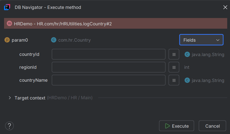Image resolution: width=230 pixels, height=134 pixels.
Task: Click the countryName field label
Action: (x=33, y=80)
